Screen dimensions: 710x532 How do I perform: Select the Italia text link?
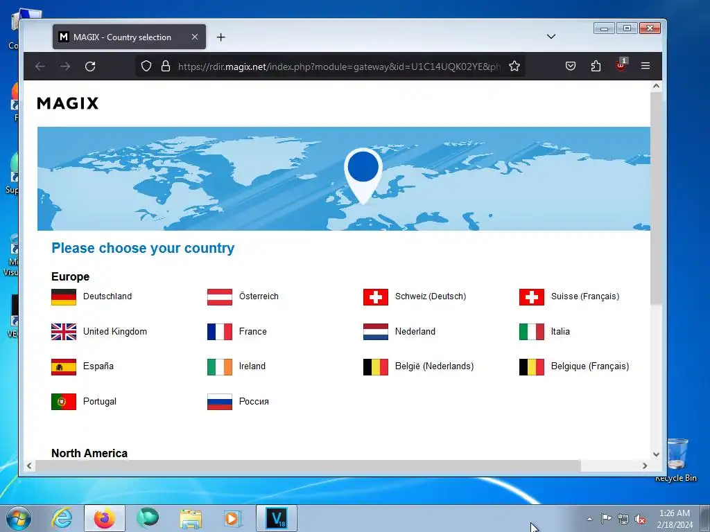560,331
